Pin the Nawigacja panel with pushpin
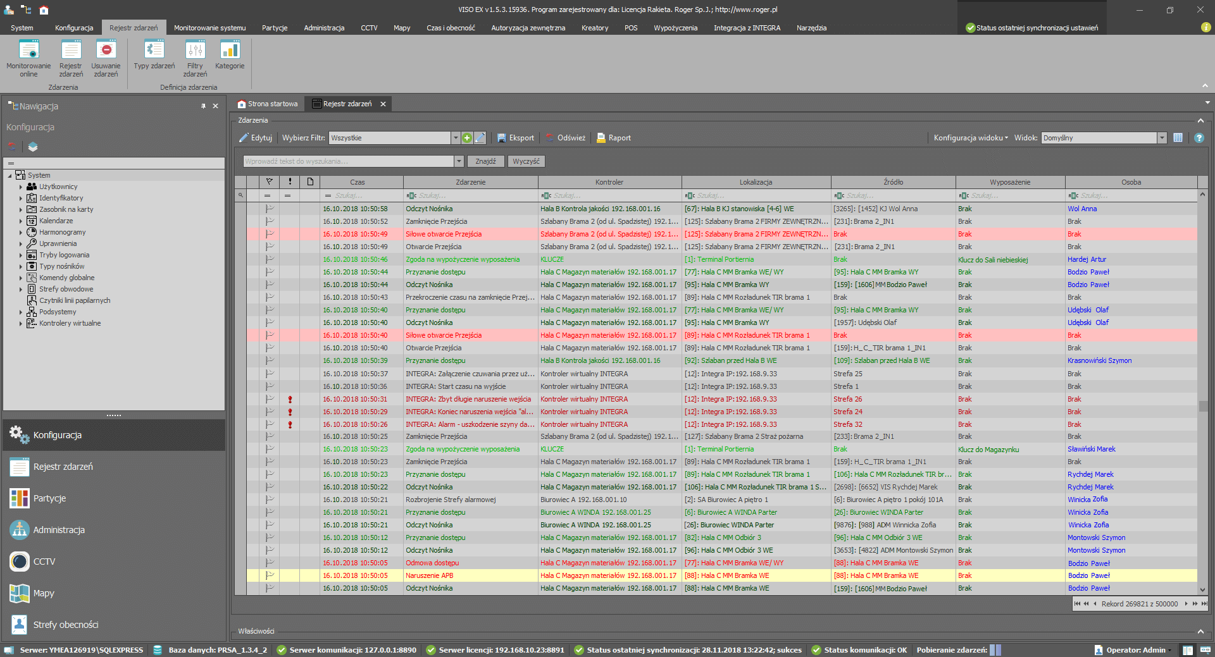 coord(203,106)
